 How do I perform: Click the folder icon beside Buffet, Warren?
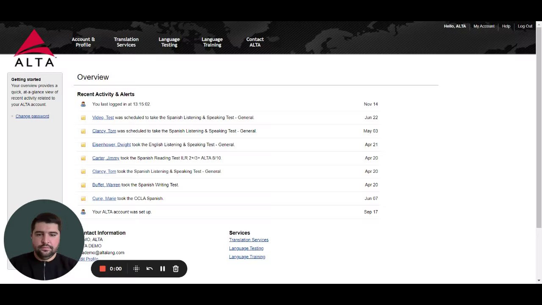pos(83,185)
